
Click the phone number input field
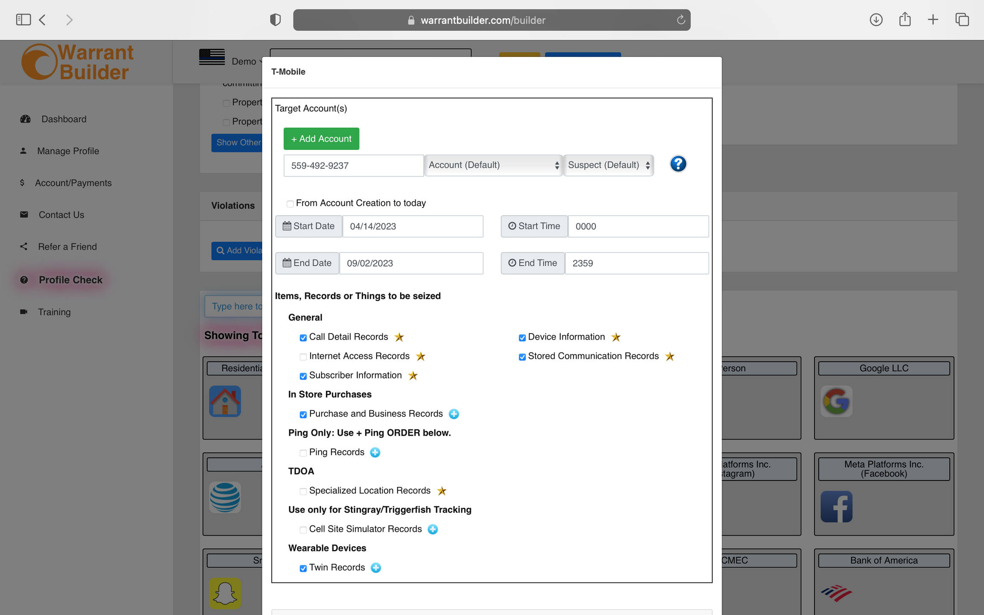pos(353,166)
